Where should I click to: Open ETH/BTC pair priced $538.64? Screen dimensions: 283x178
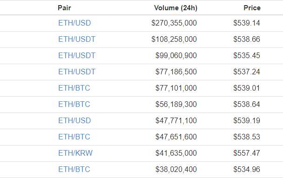(74, 104)
